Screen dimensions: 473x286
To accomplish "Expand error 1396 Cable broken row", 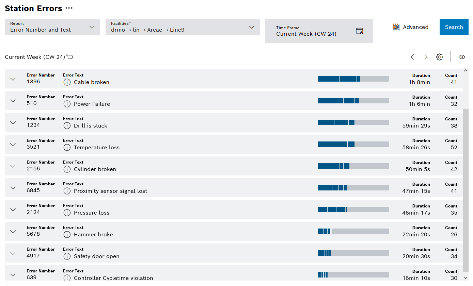I will [13, 79].
